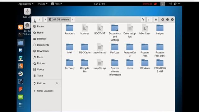Open the MSOCache folder
The height and width of the screenshot is (112, 199).
[x=85, y=49]
